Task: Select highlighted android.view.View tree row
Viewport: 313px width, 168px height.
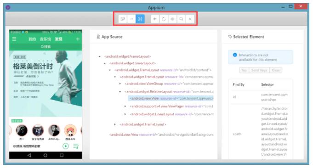Action: coord(171,98)
